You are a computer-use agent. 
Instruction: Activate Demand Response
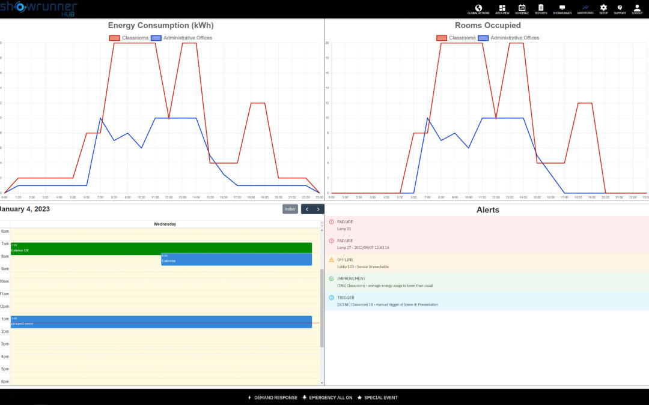click(272, 398)
